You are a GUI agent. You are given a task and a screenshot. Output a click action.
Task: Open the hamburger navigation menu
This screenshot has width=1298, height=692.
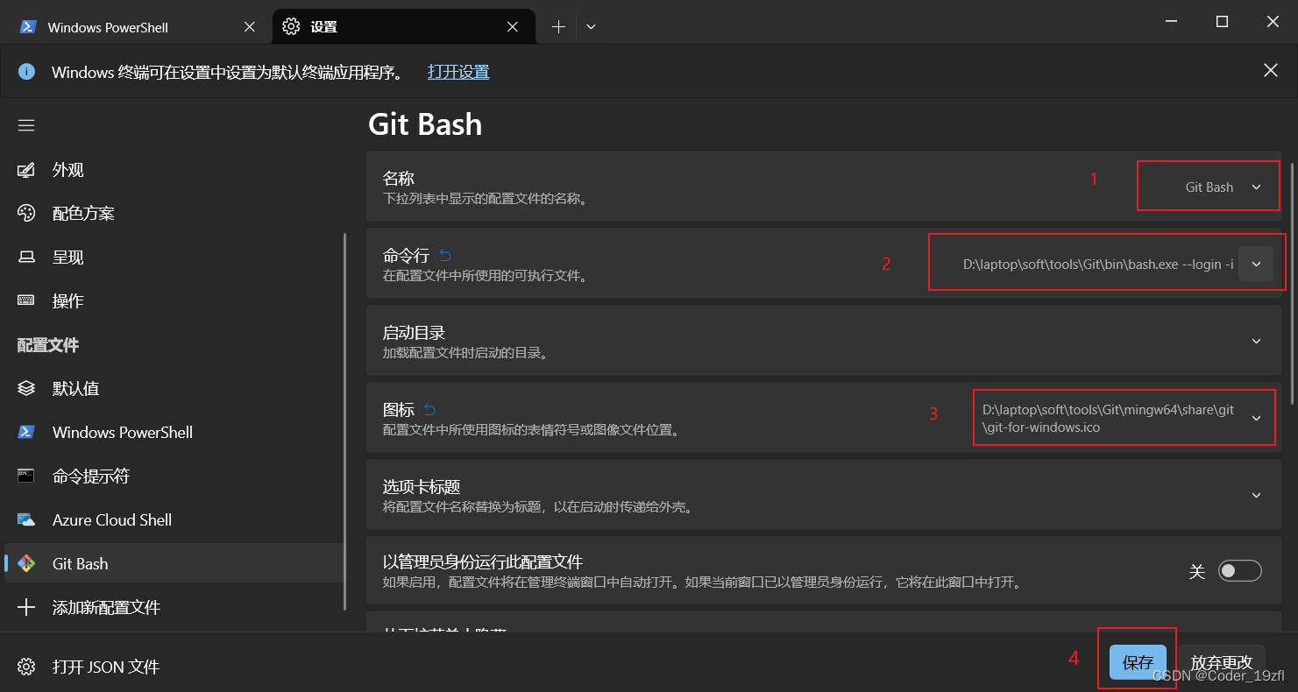click(26, 125)
